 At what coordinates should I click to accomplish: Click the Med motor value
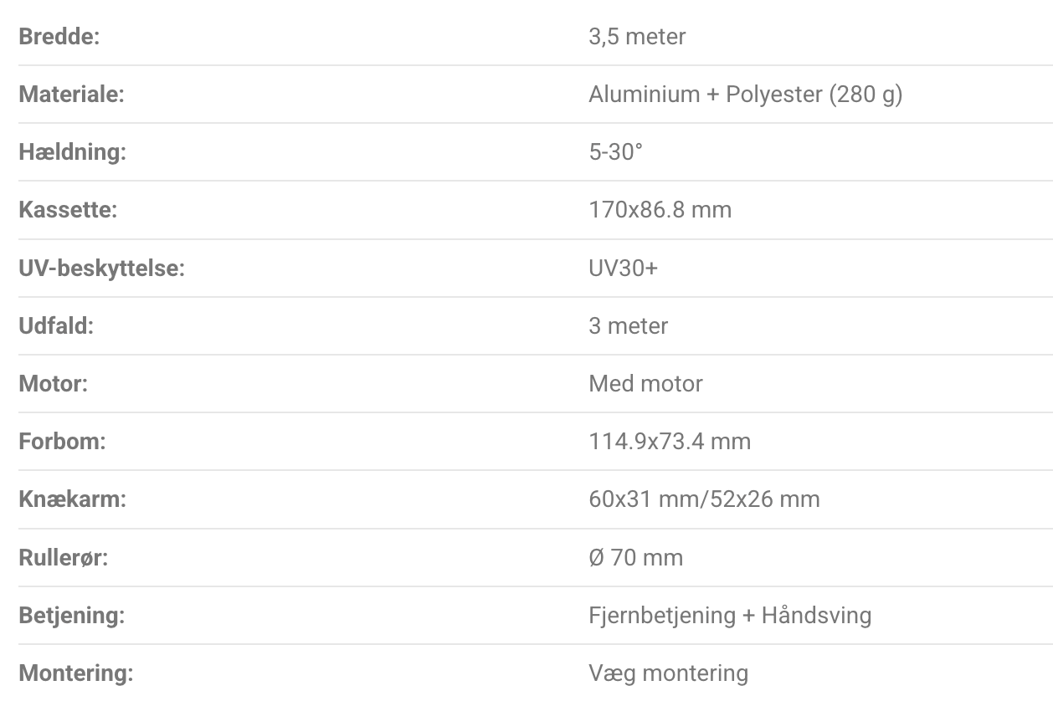click(x=645, y=384)
